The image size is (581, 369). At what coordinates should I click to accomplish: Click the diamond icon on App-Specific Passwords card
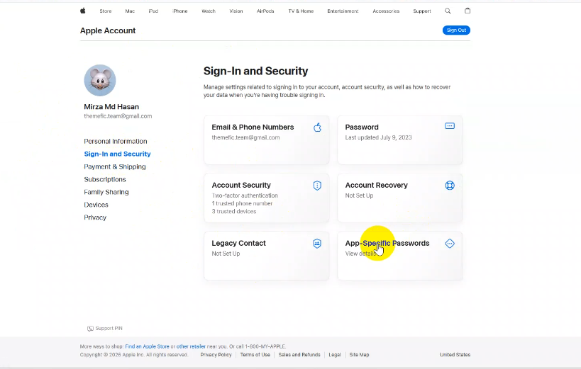[x=449, y=244]
